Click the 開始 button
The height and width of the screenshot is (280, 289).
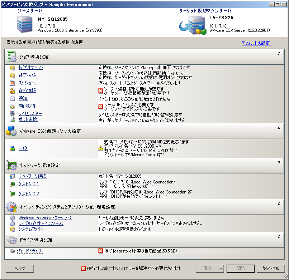pos(241,269)
